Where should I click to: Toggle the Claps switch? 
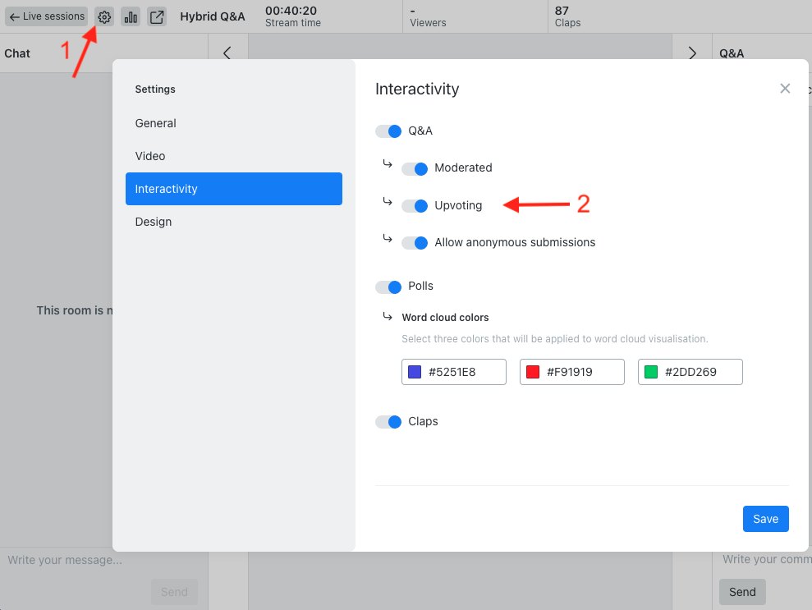pyautogui.click(x=388, y=421)
